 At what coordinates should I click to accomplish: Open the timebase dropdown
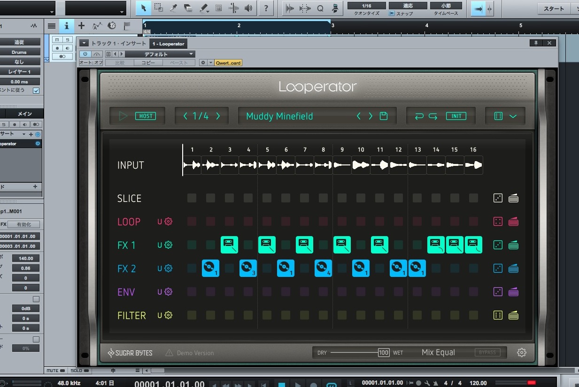(446, 6)
